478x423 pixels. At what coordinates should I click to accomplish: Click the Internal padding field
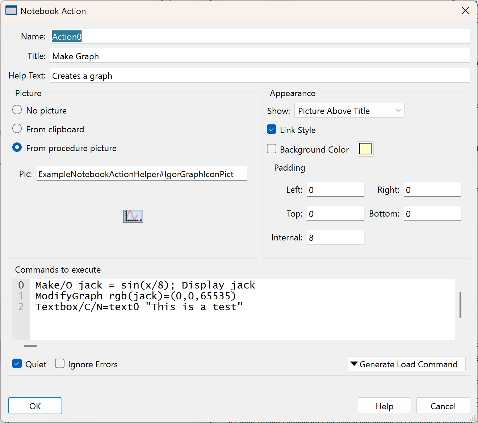point(335,238)
